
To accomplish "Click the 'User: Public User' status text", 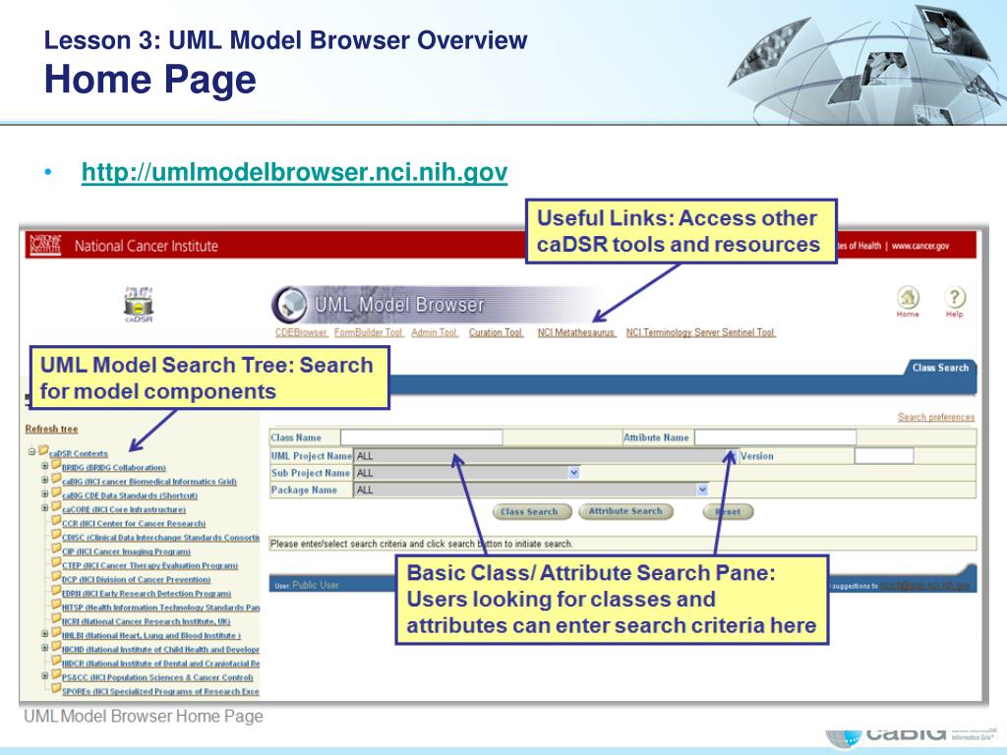I will click(307, 585).
